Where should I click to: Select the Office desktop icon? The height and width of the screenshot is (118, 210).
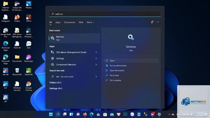29,18
